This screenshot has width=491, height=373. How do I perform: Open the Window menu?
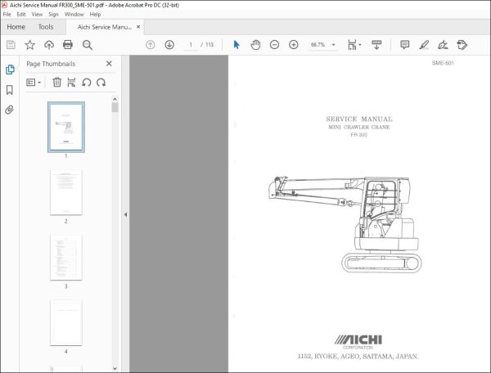[x=74, y=15]
